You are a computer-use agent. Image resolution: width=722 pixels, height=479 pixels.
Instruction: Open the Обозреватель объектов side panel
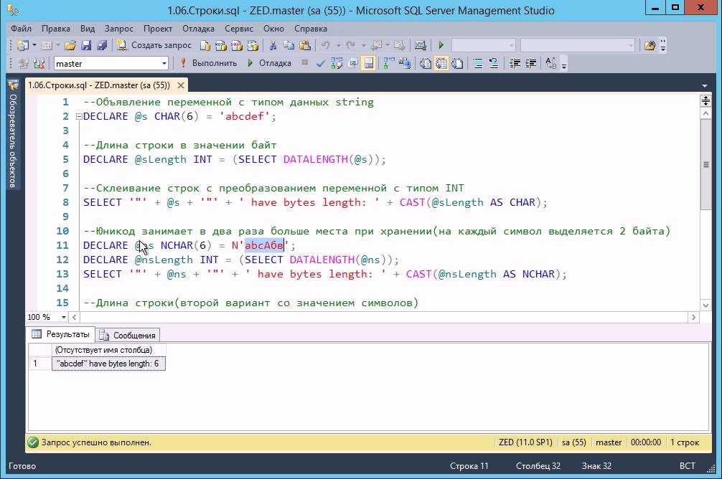(x=13, y=134)
